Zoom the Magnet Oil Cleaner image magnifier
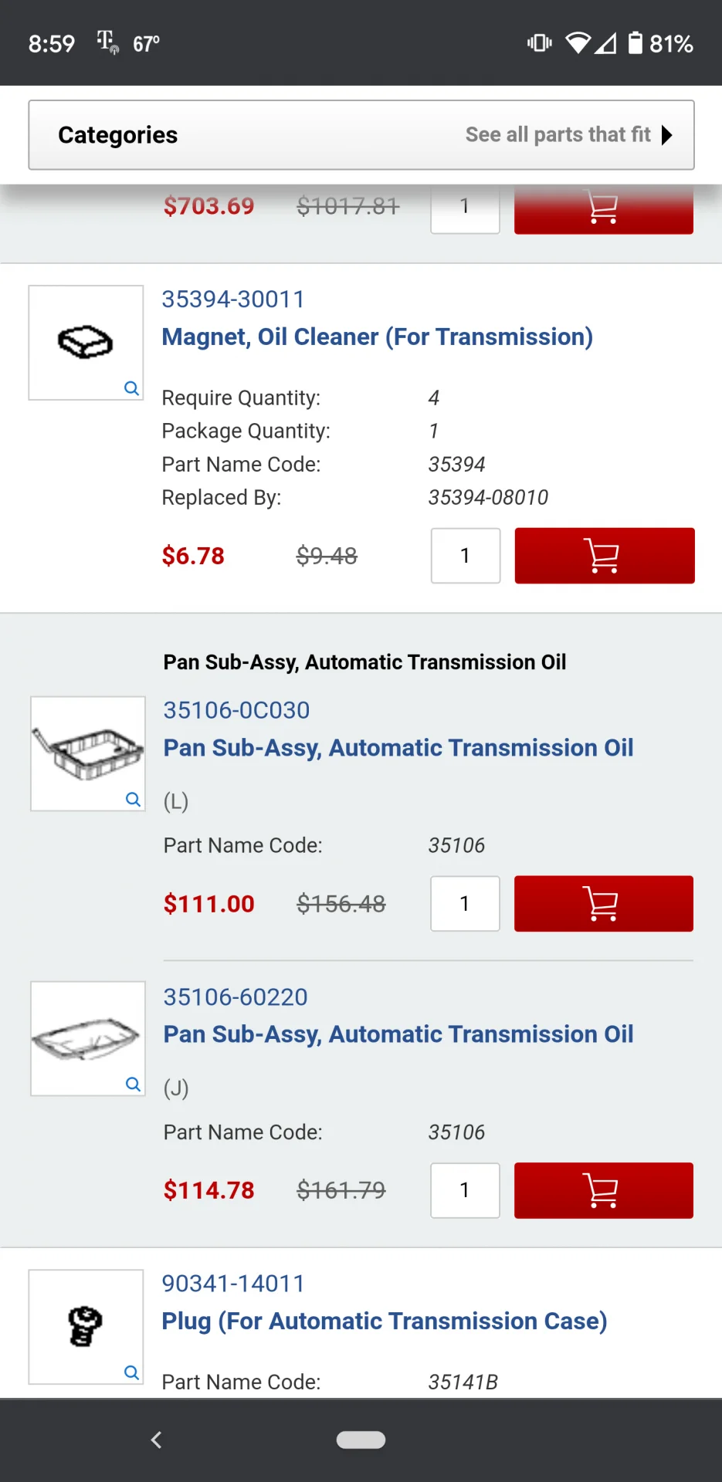The width and height of the screenshot is (722, 1482). tap(132, 388)
